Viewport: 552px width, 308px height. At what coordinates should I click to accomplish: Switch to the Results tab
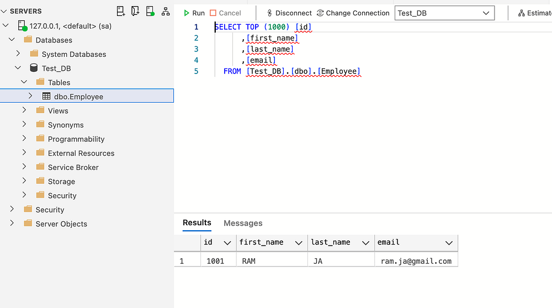tap(197, 223)
